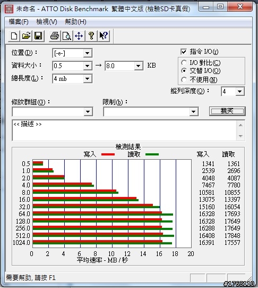Click the status bar text 需要幫助, 請按 F1

pyautogui.click(x=31, y=277)
